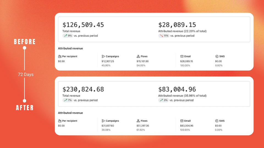The height and width of the screenshot is (148, 264).
Task: Click the Per recipient icon in the AFTER panel
Action: 60,121
